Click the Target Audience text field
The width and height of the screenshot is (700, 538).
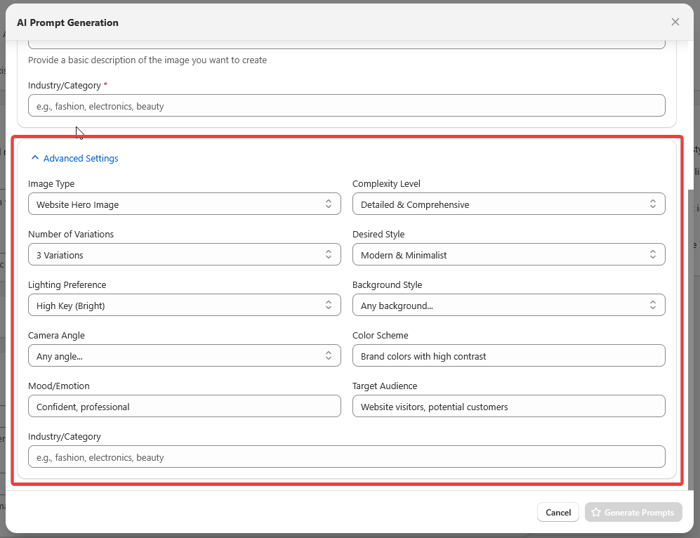tap(508, 407)
